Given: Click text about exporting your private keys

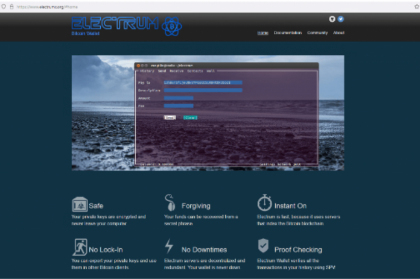Looking at the screenshot, I should click(114, 264).
